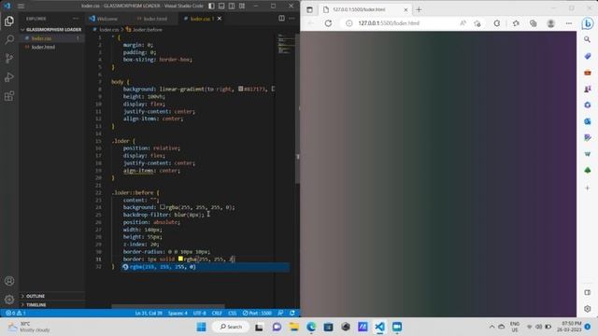
Task: Collapse the GLASSMORPHISM LOADER folder section
Action: [x=51, y=29]
